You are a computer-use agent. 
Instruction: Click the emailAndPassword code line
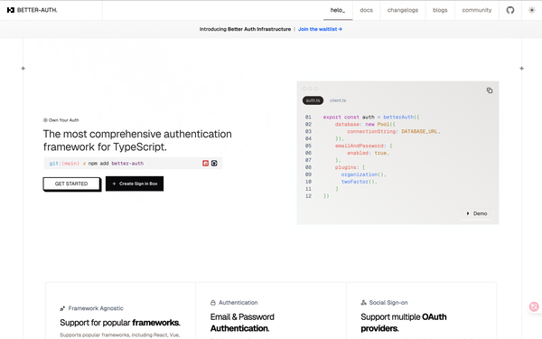[x=364, y=146]
